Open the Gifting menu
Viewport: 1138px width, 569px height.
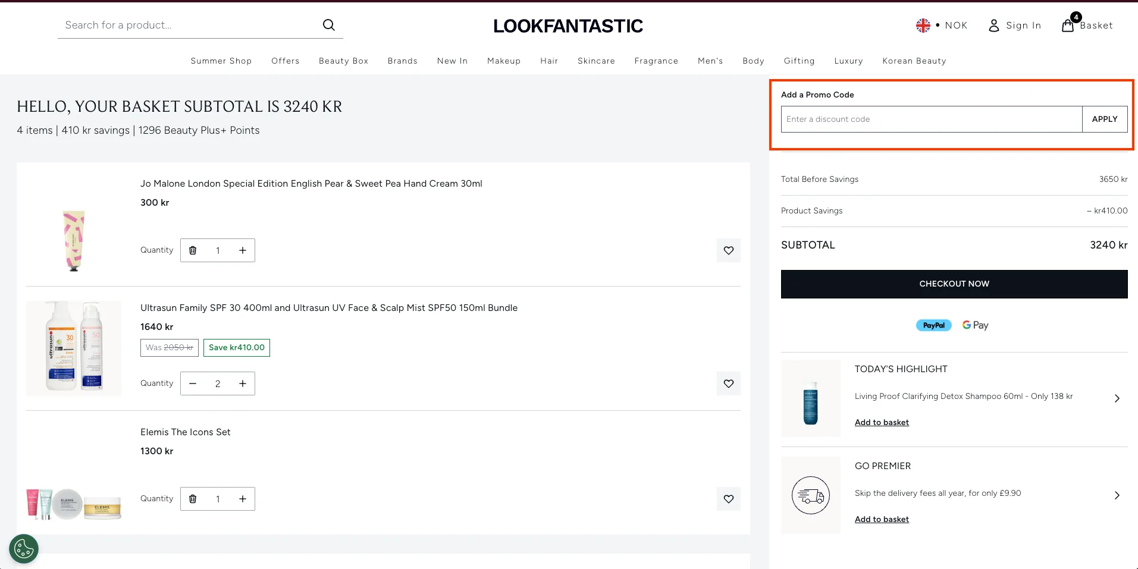point(799,61)
